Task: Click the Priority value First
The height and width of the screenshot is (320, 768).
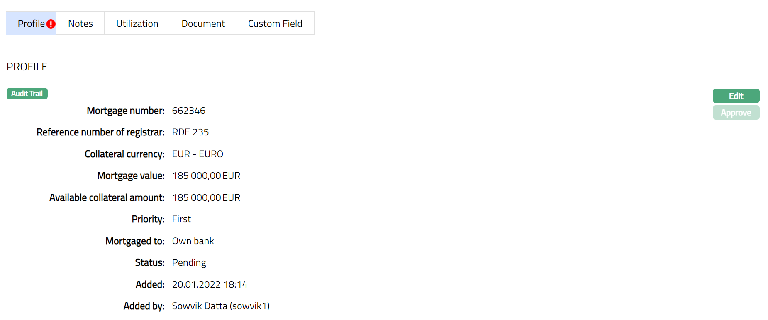Action: tap(181, 219)
